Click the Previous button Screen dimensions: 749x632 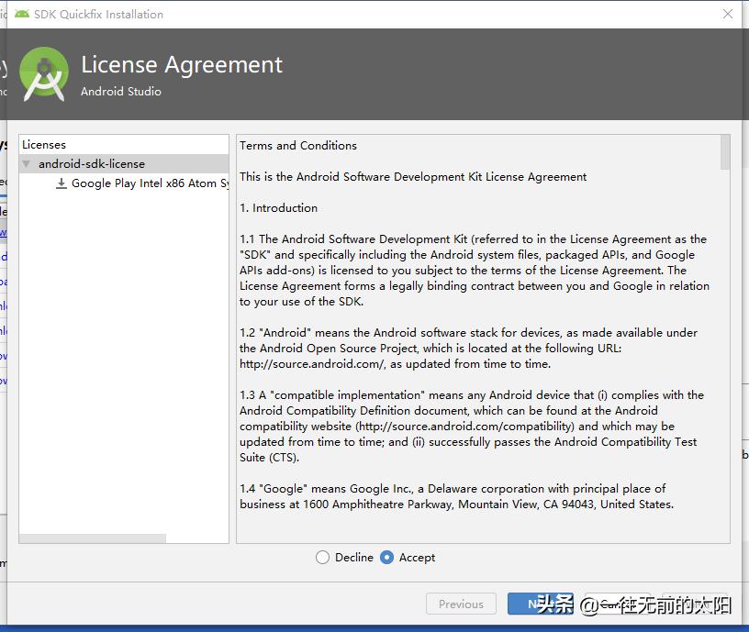click(461, 604)
